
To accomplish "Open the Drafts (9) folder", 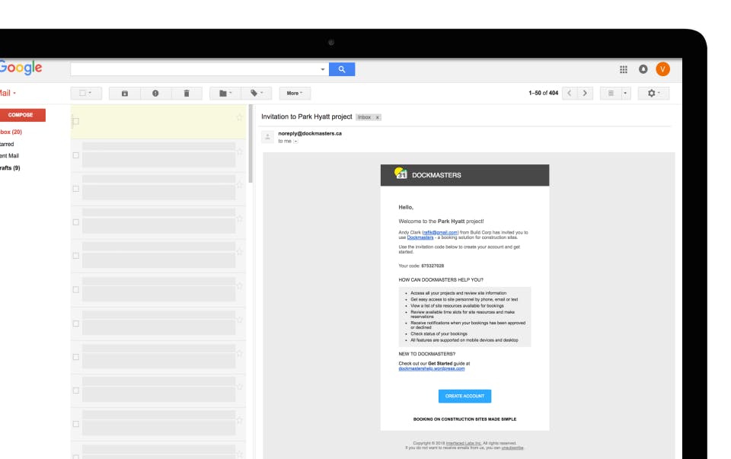I will pos(10,168).
